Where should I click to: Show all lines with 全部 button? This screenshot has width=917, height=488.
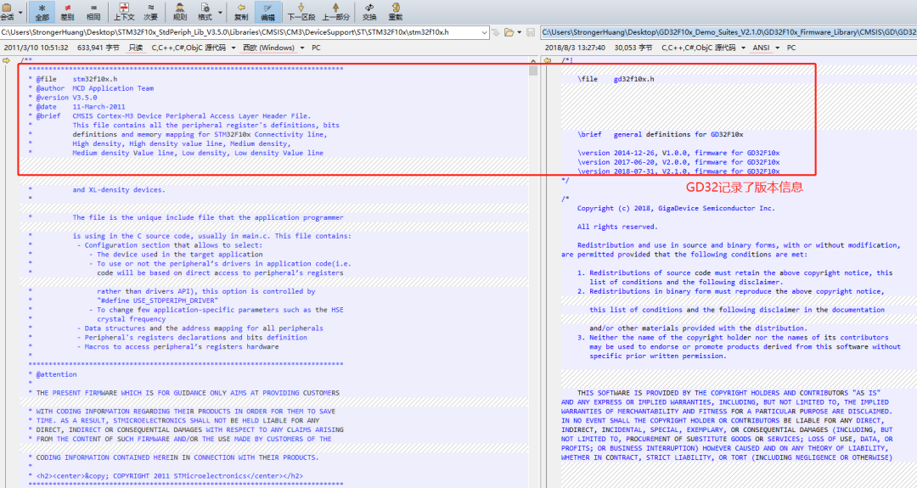(x=42, y=12)
